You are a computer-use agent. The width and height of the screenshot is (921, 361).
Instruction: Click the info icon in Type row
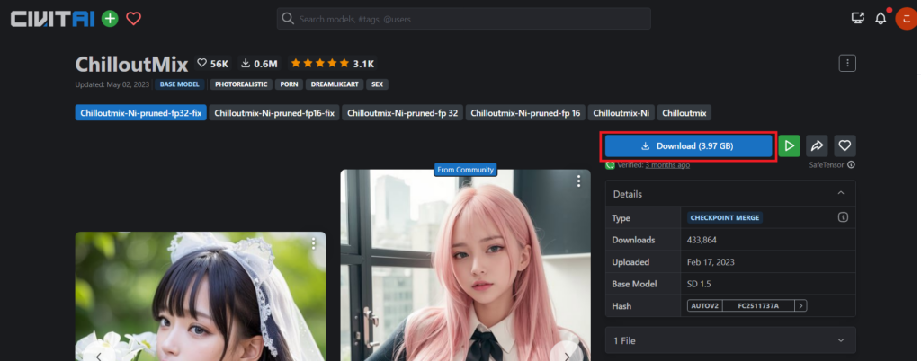pos(843,218)
